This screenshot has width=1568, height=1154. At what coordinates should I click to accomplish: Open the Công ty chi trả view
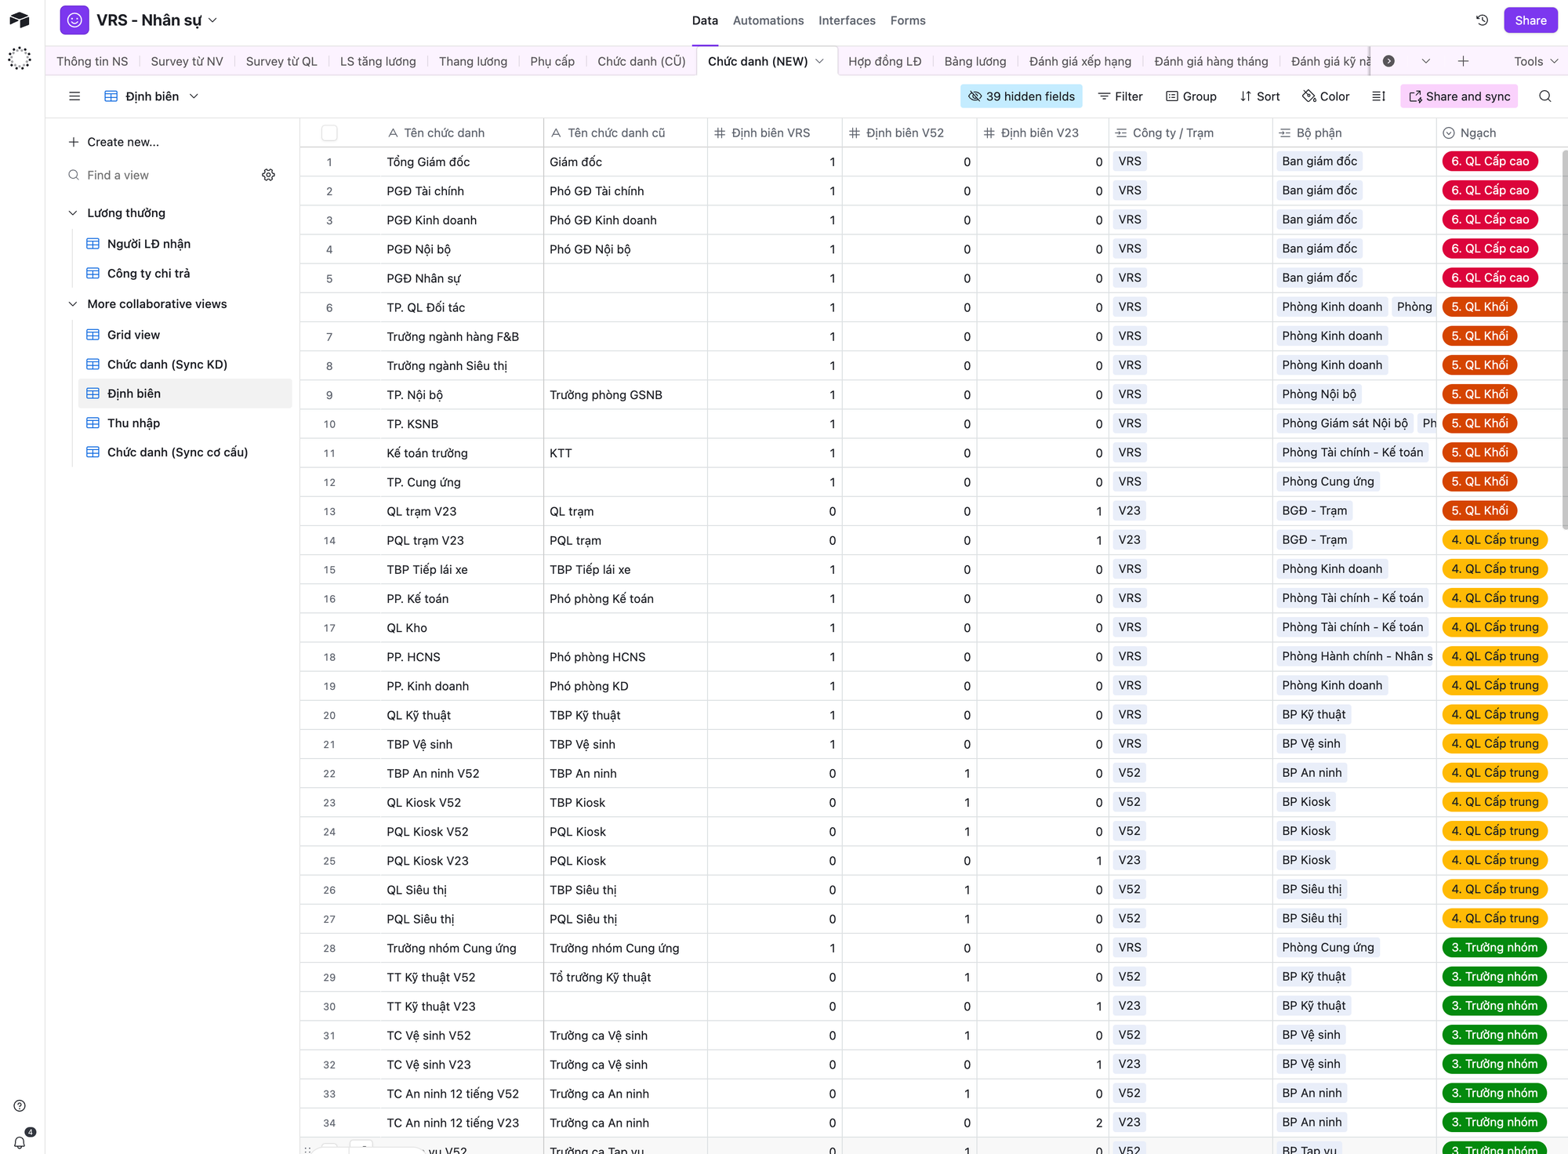148,274
